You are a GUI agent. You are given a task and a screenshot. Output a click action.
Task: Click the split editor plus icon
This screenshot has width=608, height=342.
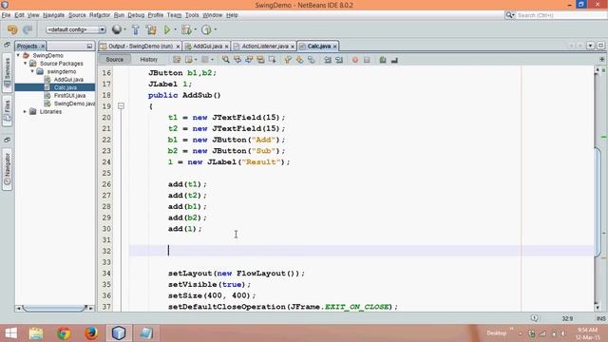[601, 59]
